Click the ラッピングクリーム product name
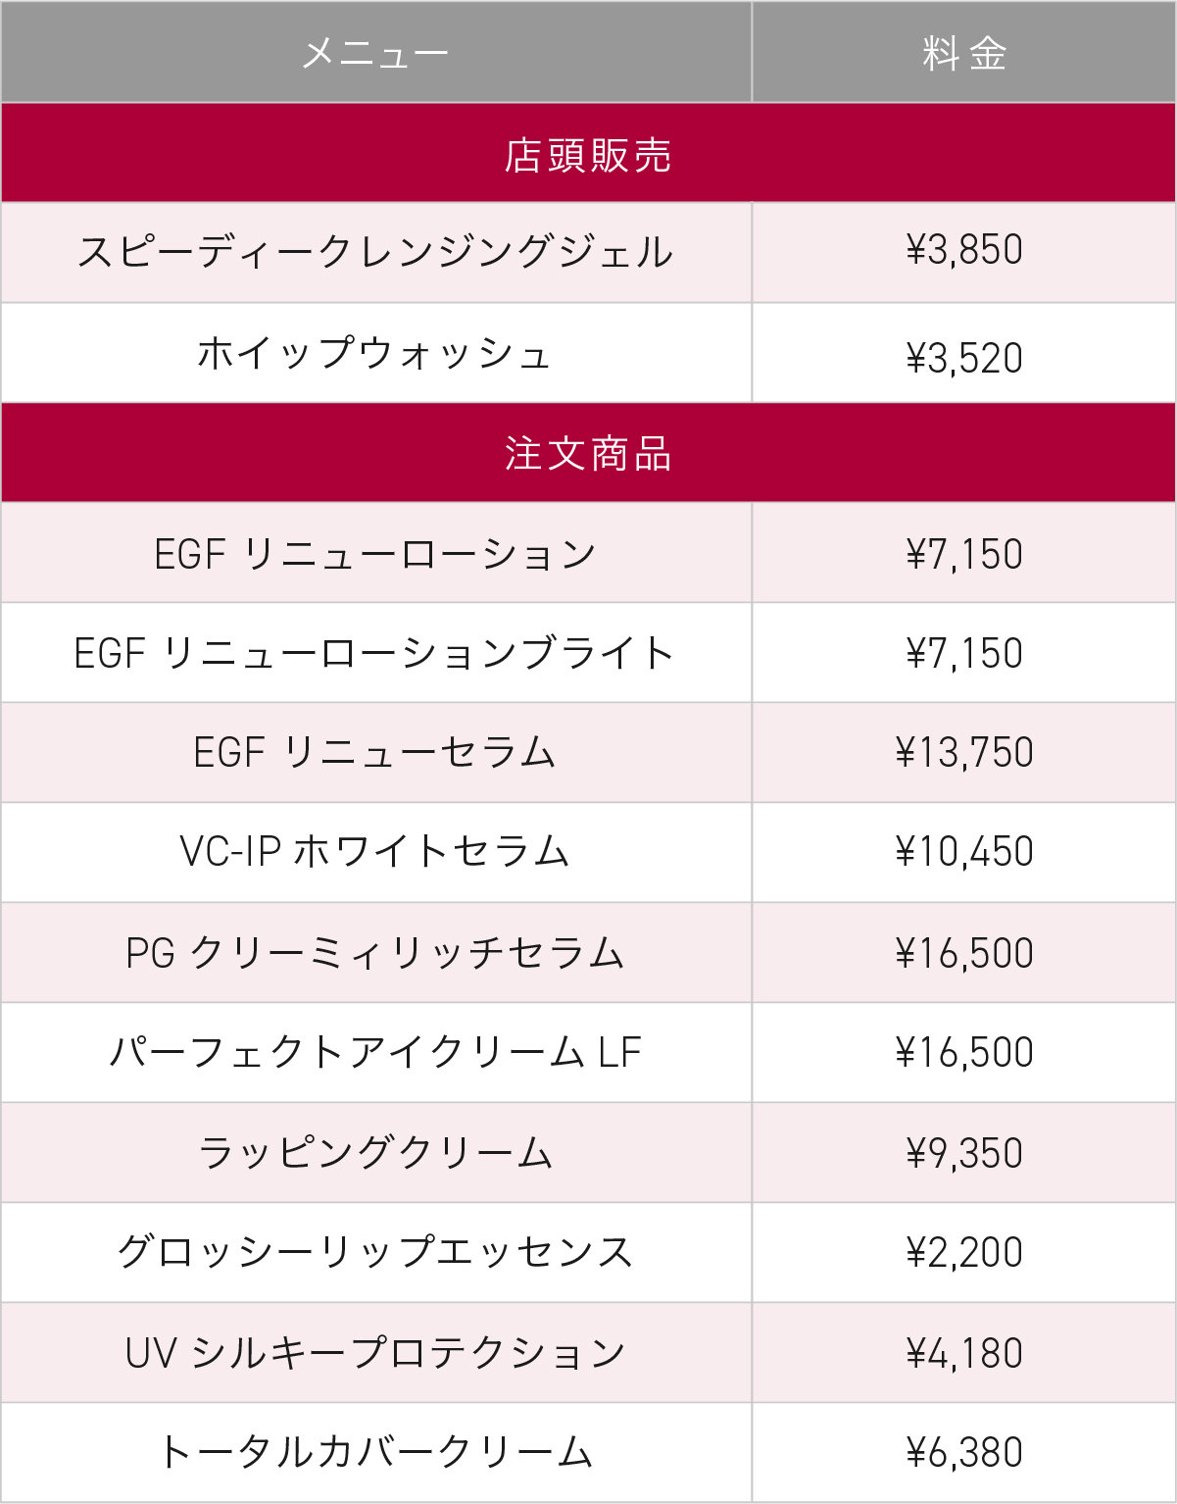The width and height of the screenshot is (1177, 1504). click(x=375, y=1153)
